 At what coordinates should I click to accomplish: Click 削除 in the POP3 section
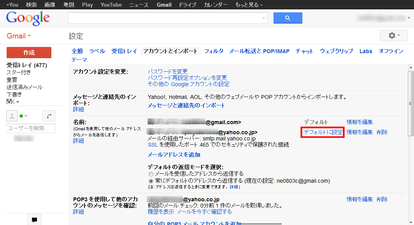(x=382, y=199)
